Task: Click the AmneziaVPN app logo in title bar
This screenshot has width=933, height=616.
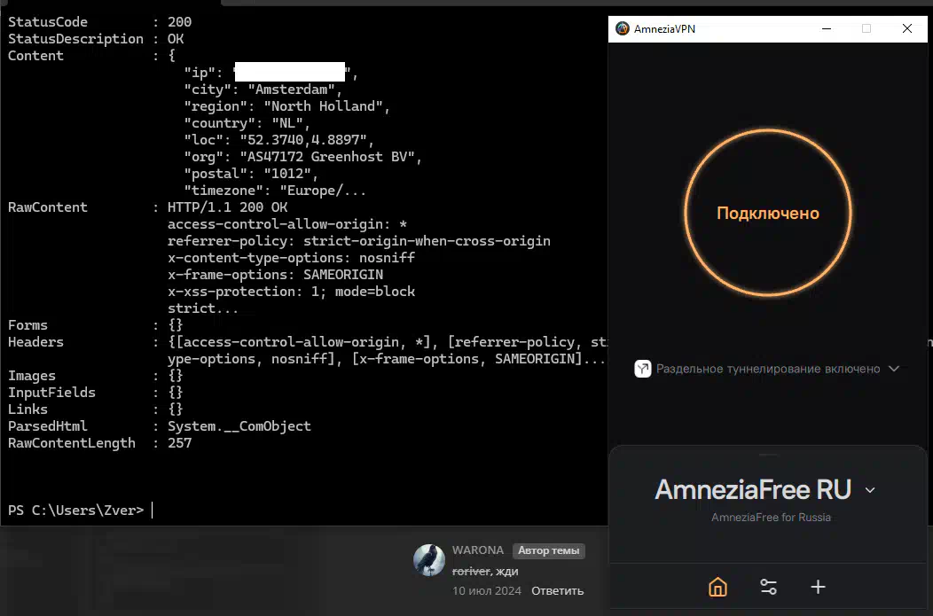Action: [623, 28]
